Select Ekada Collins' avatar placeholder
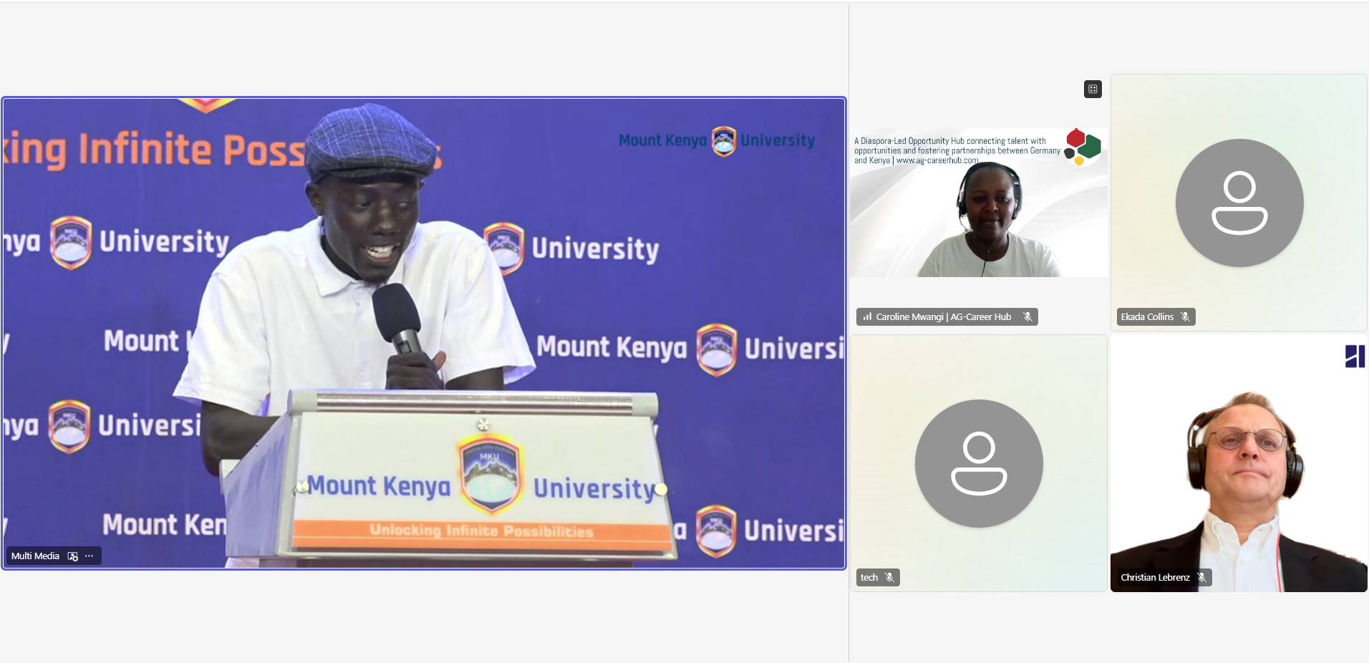Screen dimensions: 1369x663 coord(1239,203)
